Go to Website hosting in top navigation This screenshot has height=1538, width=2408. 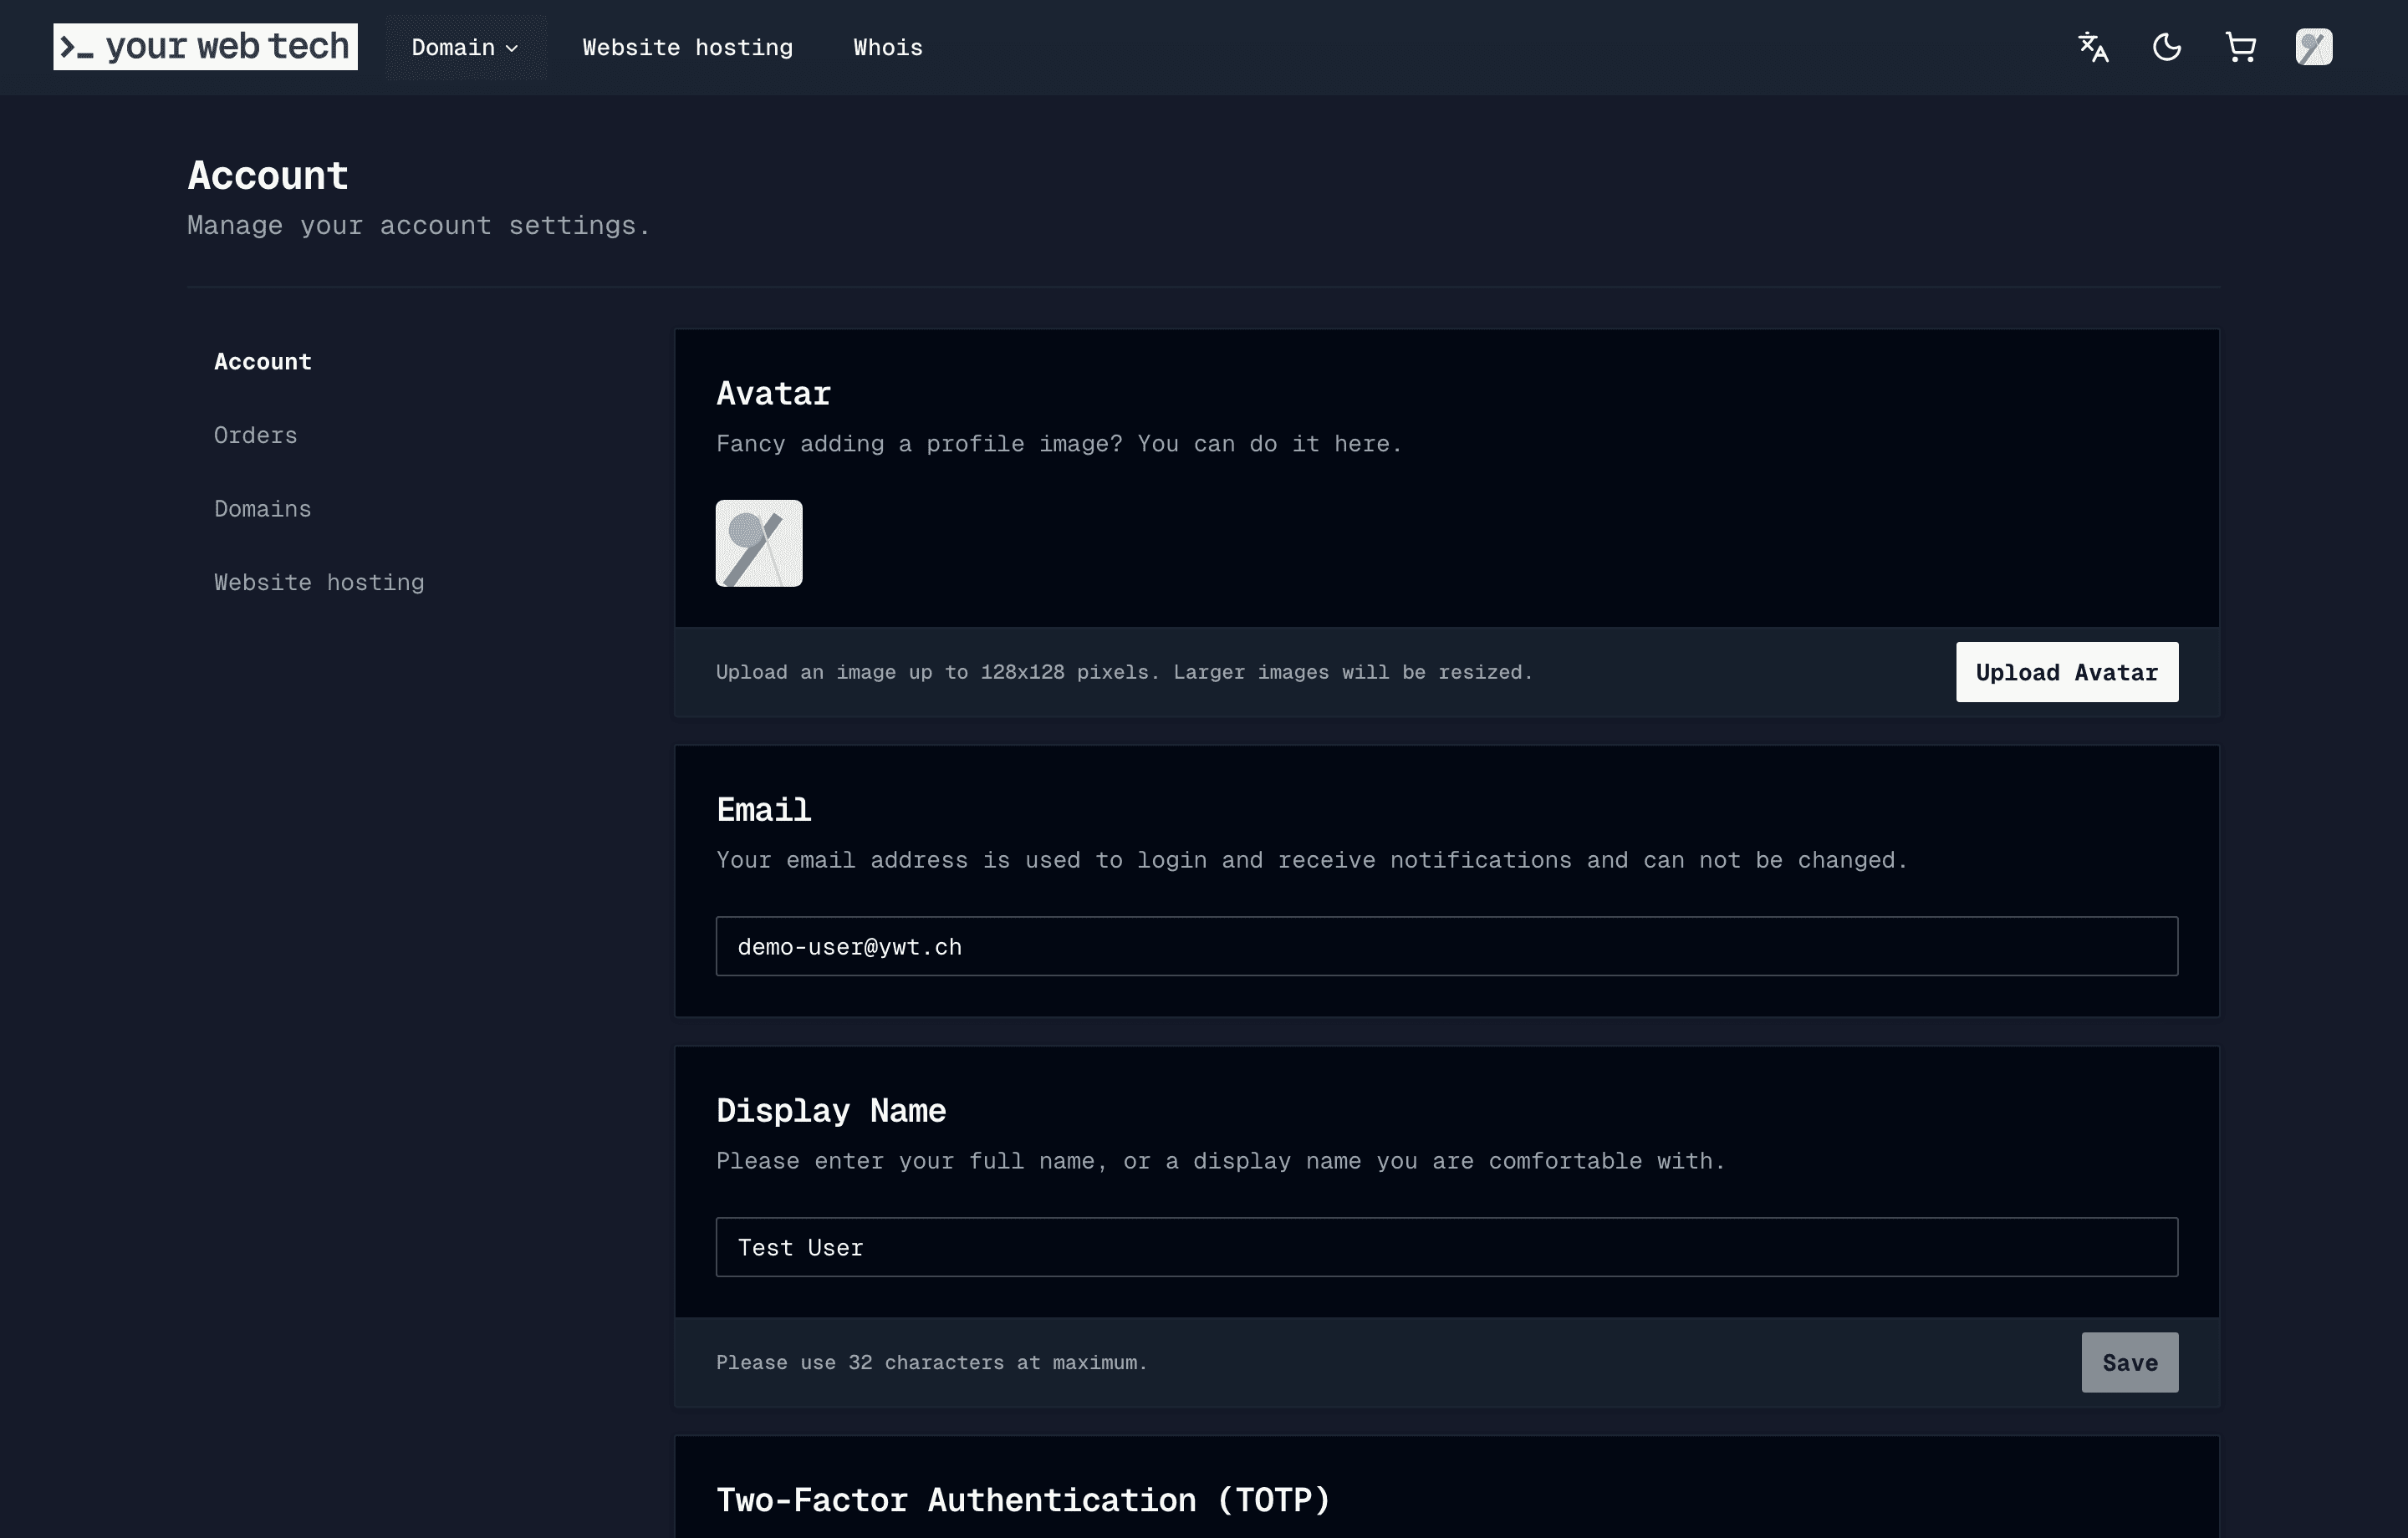pos(687,47)
